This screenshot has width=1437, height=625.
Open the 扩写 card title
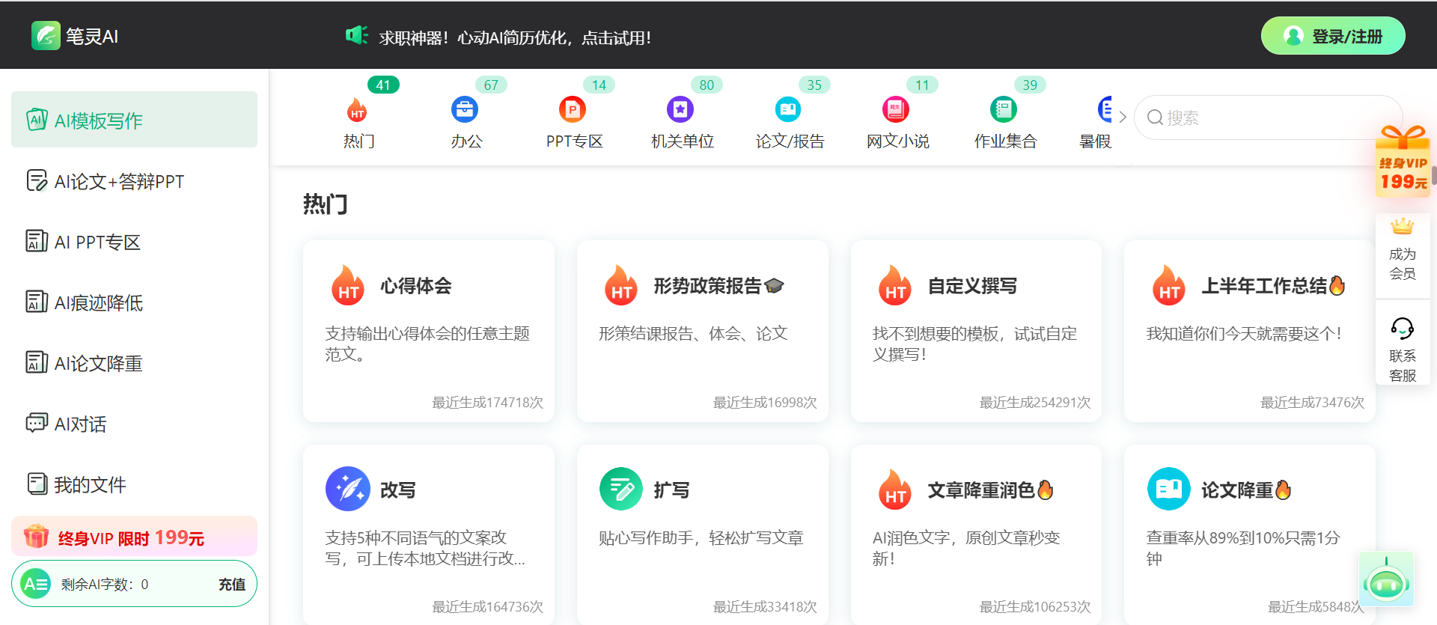pos(671,490)
